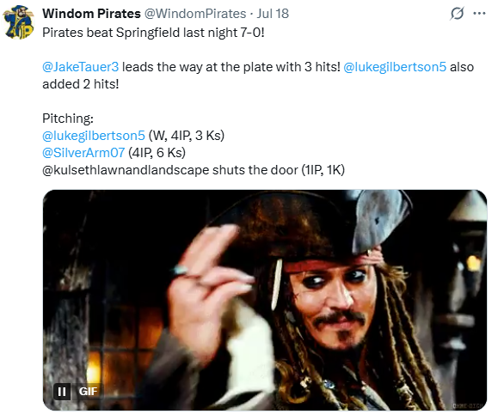Click the "Pitching:" heading text
This screenshot has height=414, width=492.
point(68,119)
